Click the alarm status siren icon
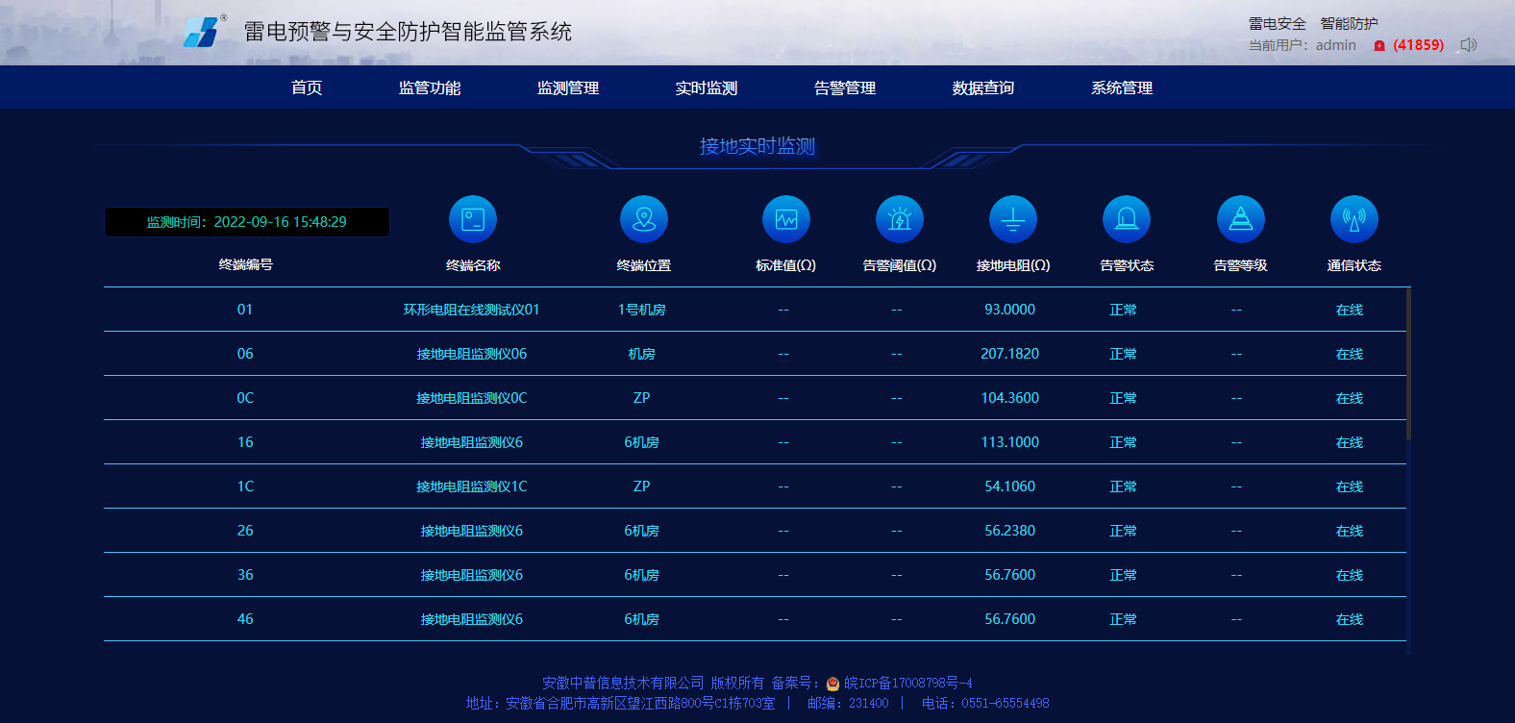This screenshot has width=1515, height=723. point(1127,219)
